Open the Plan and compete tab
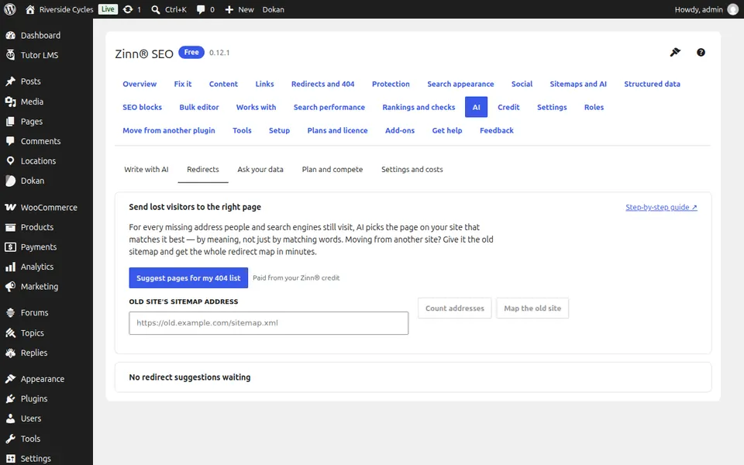The width and height of the screenshot is (744, 465). click(x=332, y=170)
